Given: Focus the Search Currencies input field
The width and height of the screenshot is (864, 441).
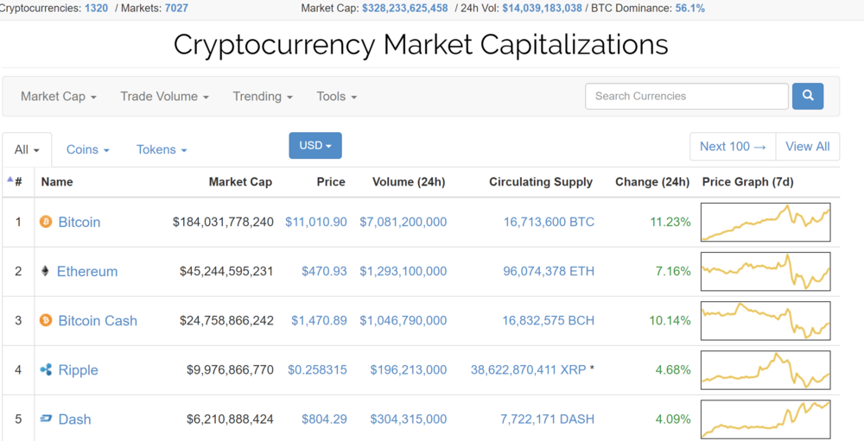Looking at the screenshot, I should tap(686, 96).
